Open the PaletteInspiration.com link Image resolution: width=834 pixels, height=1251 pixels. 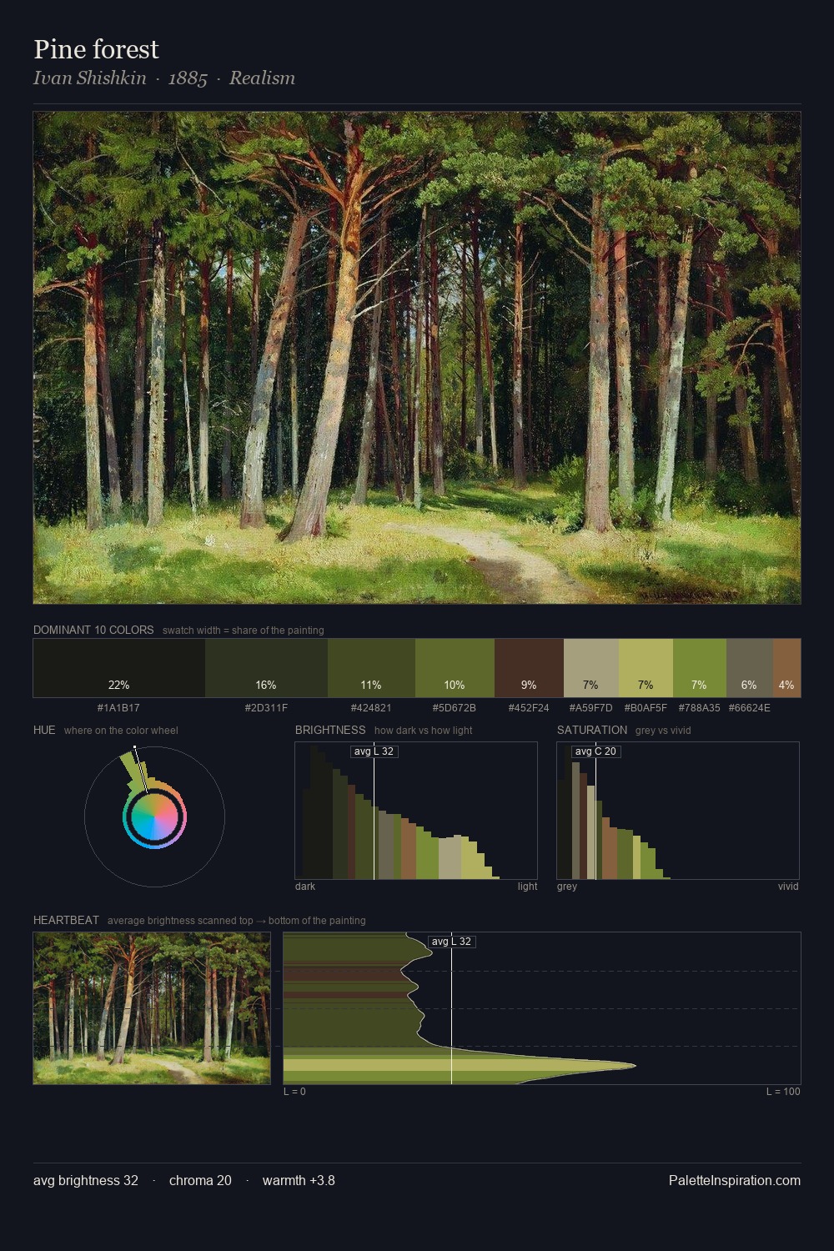(x=735, y=1180)
